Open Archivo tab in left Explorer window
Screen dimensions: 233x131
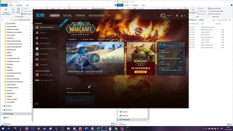click(x=4, y=5)
